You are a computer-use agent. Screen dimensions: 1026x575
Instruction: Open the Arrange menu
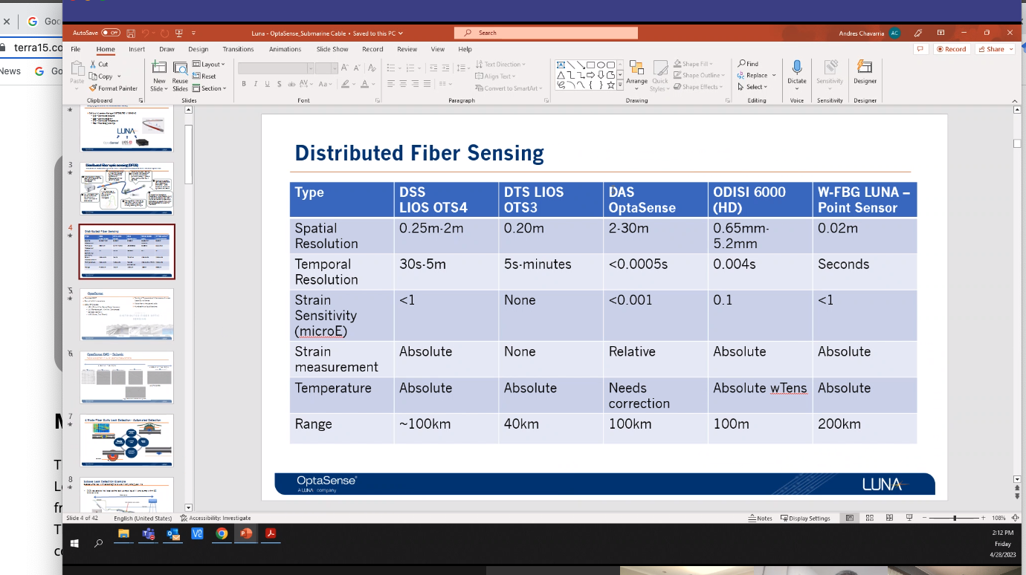point(636,76)
